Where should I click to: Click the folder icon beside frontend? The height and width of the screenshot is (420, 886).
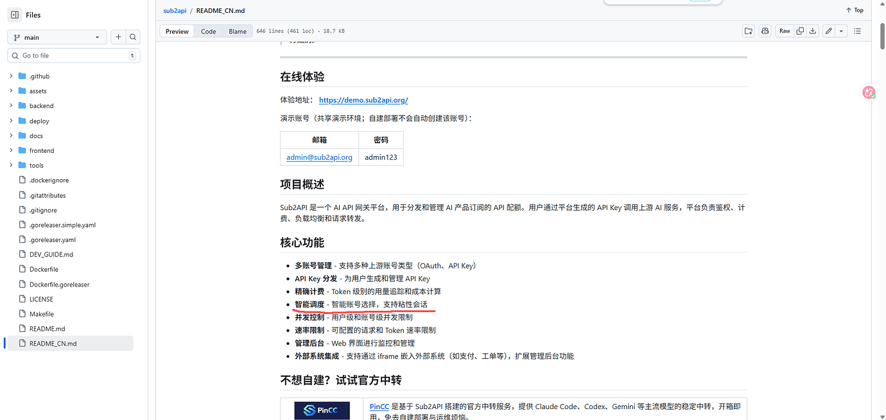22,150
